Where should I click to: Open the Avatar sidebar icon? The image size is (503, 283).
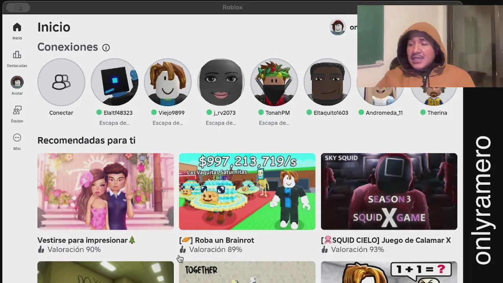click(17, 82)
